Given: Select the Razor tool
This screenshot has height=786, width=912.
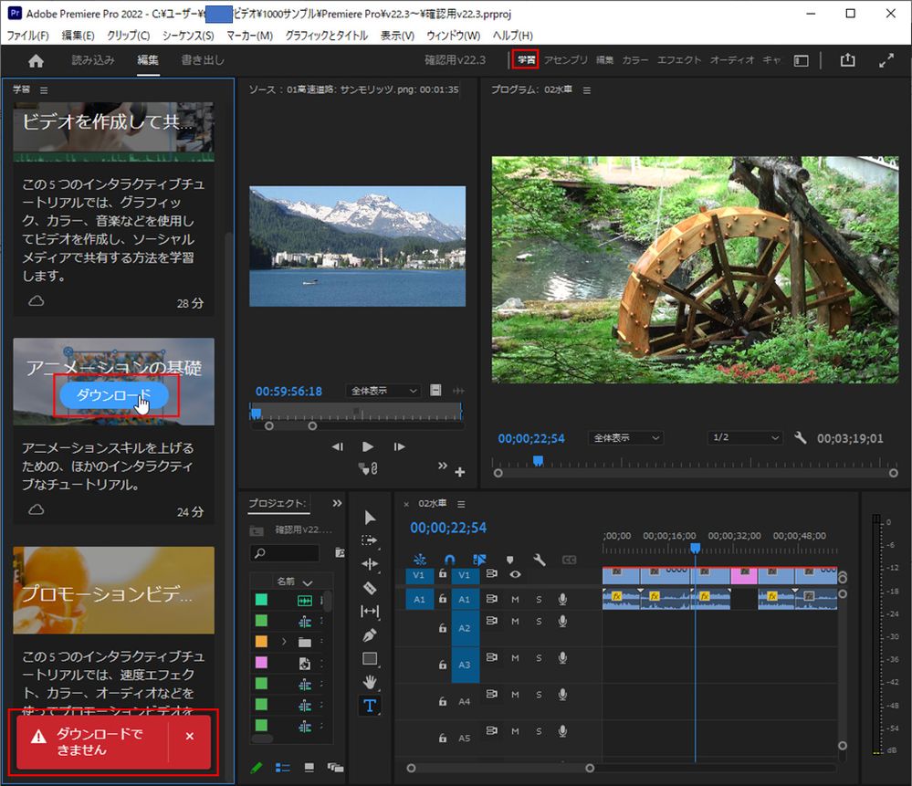Looking at the screenshot, I should [370, 589].
